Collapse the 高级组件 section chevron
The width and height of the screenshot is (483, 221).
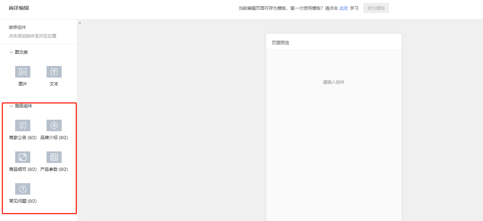[11, 106]
